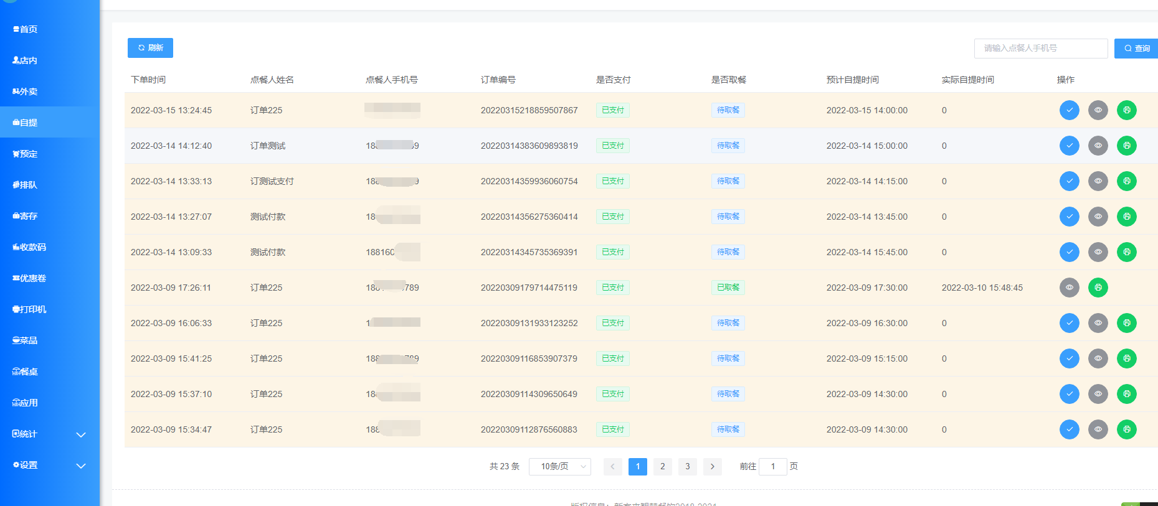Viewport: 1158px width, 506px height.
Task: Print ticket for order 2022-03-14 13:09:33
Action: tap(1126, 252)
